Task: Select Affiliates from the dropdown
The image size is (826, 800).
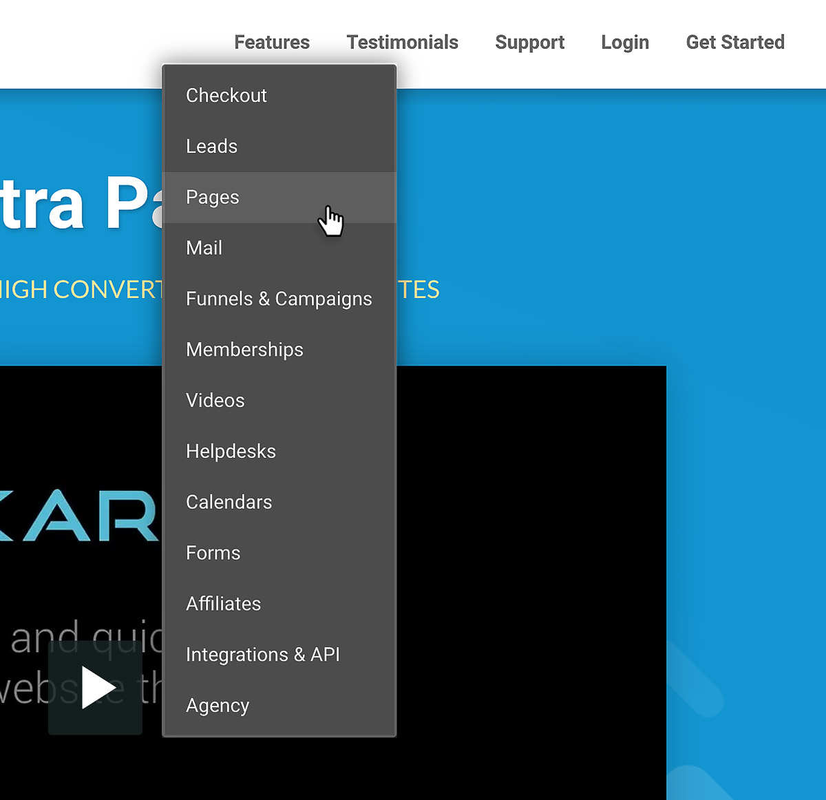Action: (223, 604)
